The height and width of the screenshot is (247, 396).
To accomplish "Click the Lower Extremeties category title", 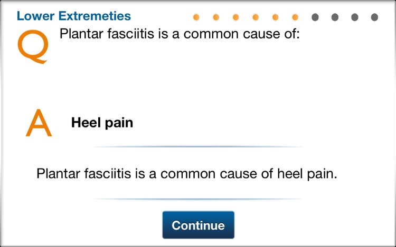I will pyautogui.click(x=74, y=16).
